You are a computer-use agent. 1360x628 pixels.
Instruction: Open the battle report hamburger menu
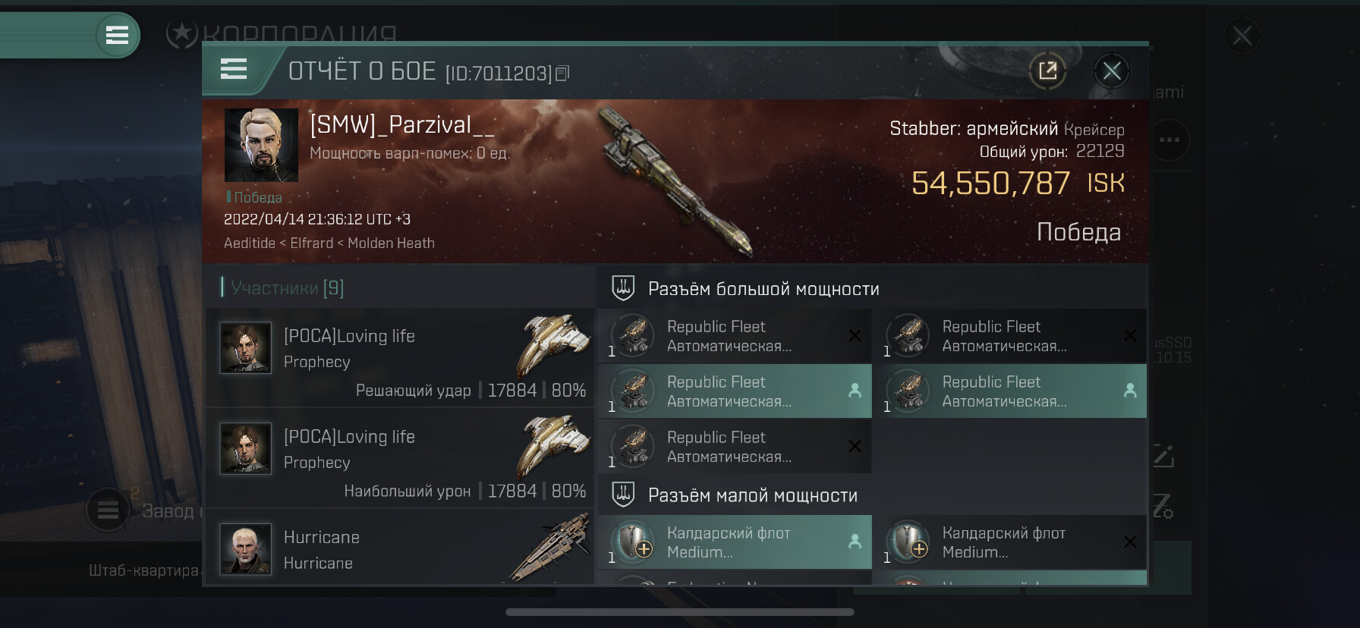pyautogui.click(x=234, y=69)
